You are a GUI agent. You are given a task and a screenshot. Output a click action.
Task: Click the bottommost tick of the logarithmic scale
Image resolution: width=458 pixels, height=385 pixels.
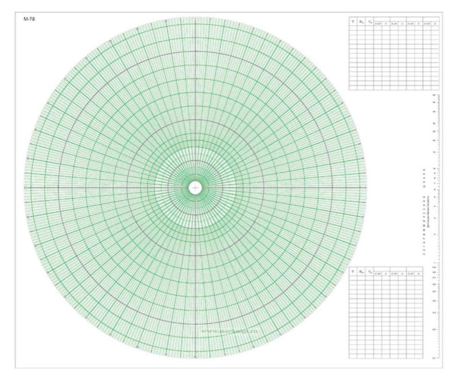coord(437,358)
